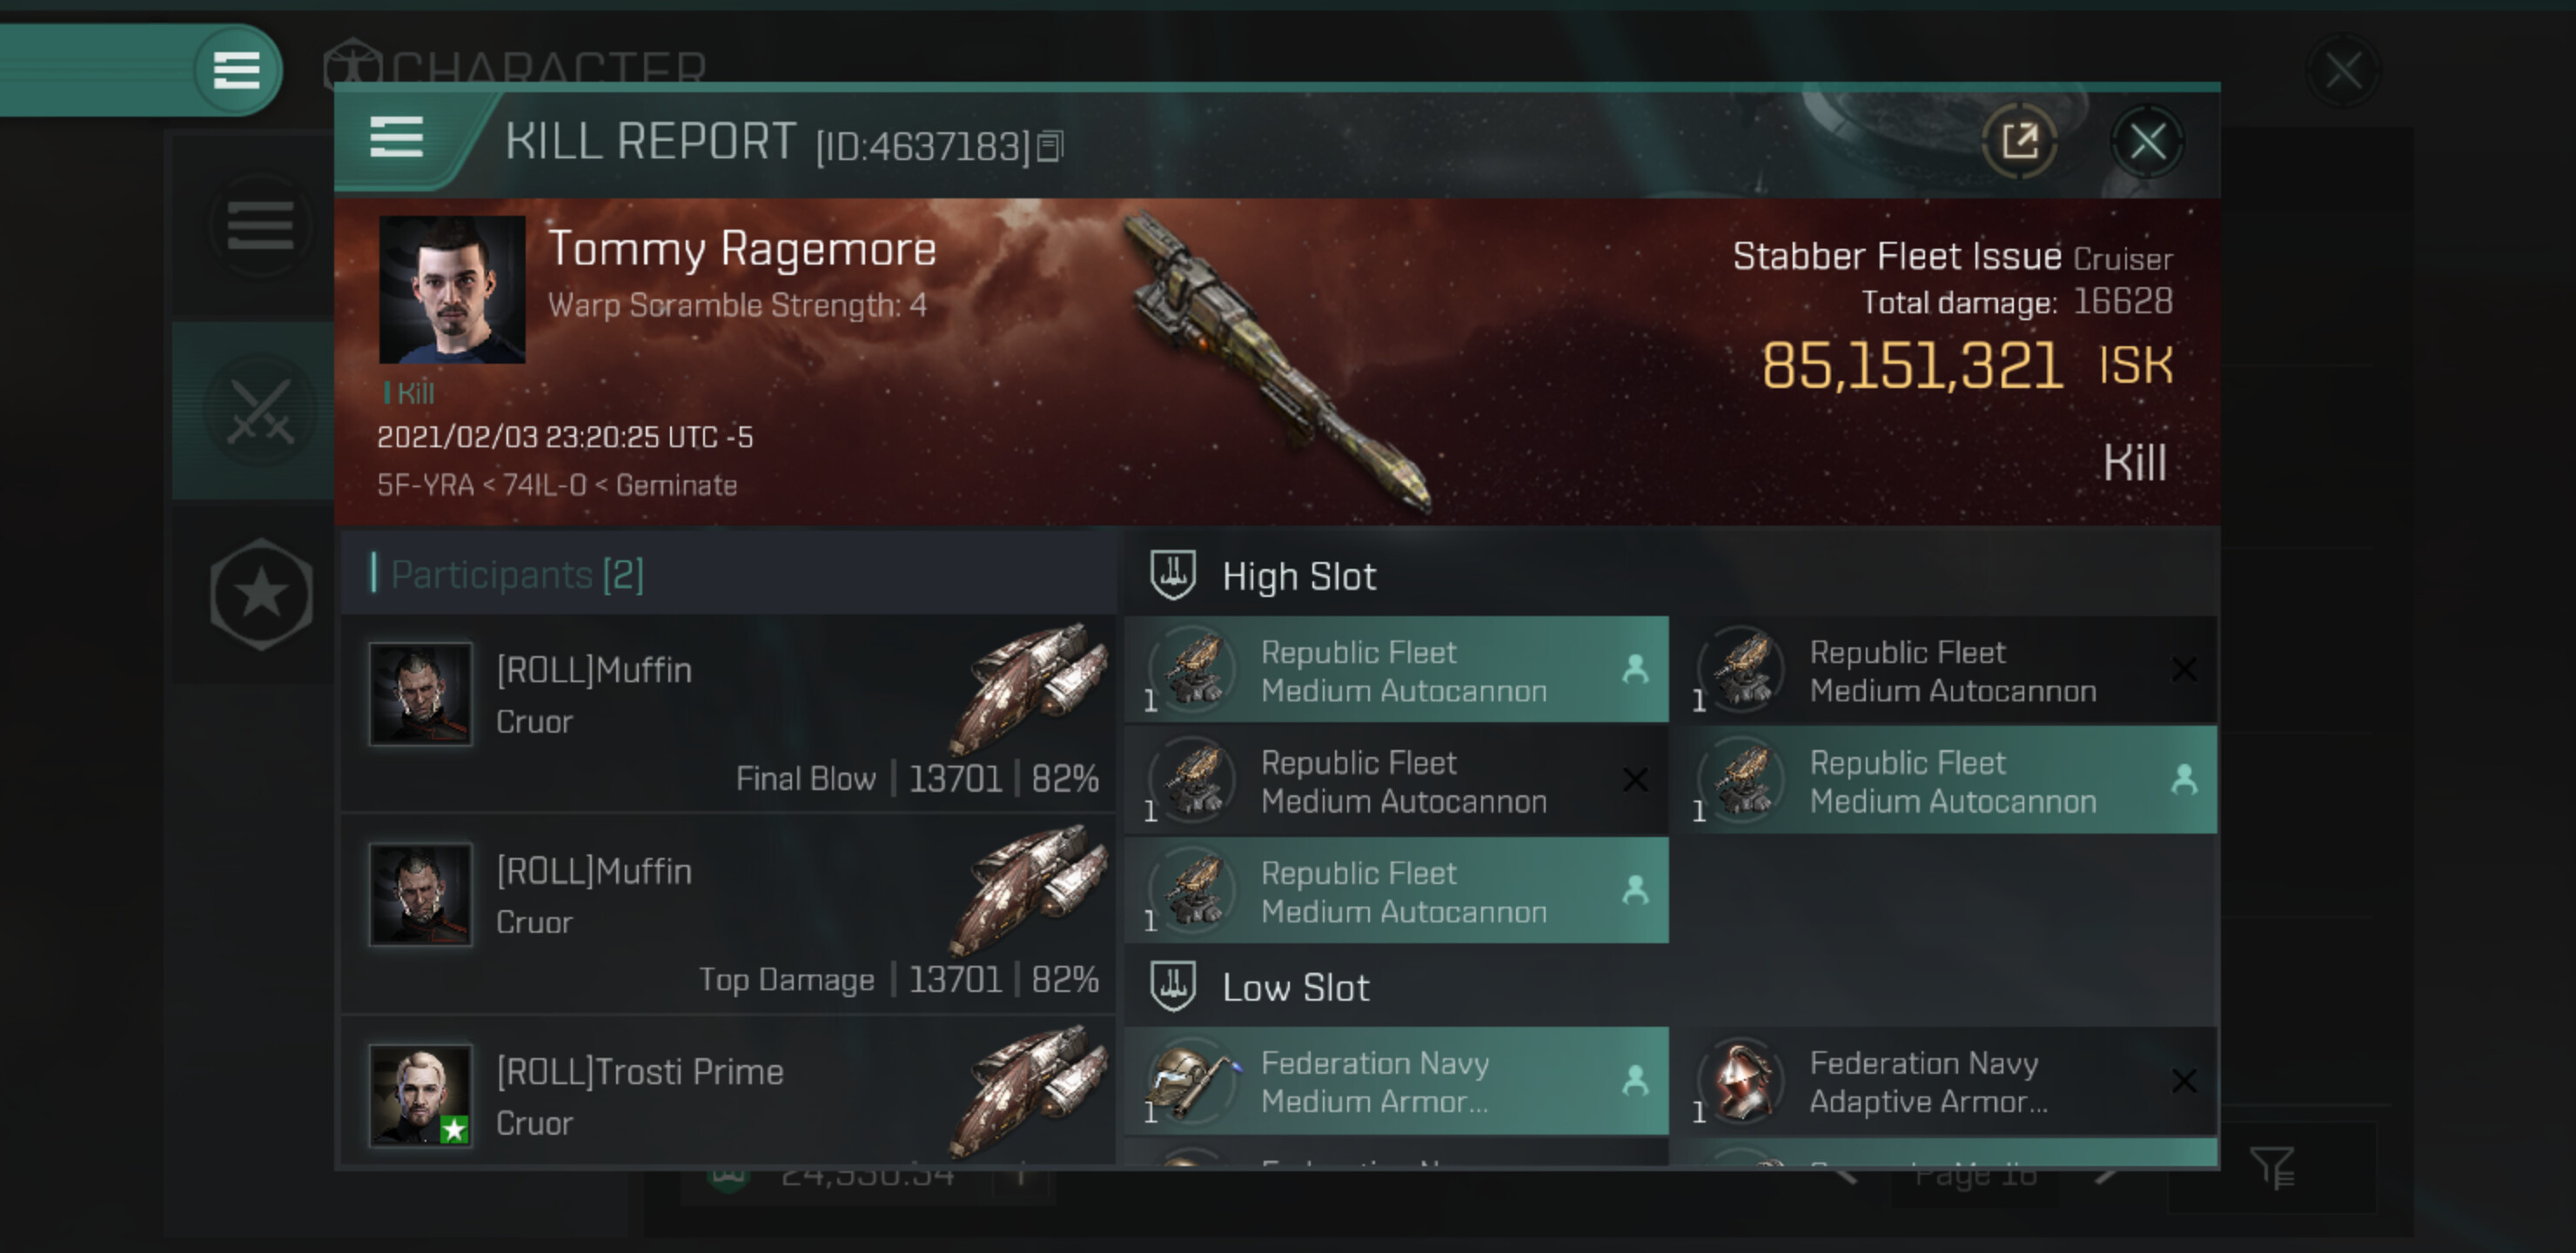Click the Top Damage Muffin Cruor ship icon

point(1030,888)
